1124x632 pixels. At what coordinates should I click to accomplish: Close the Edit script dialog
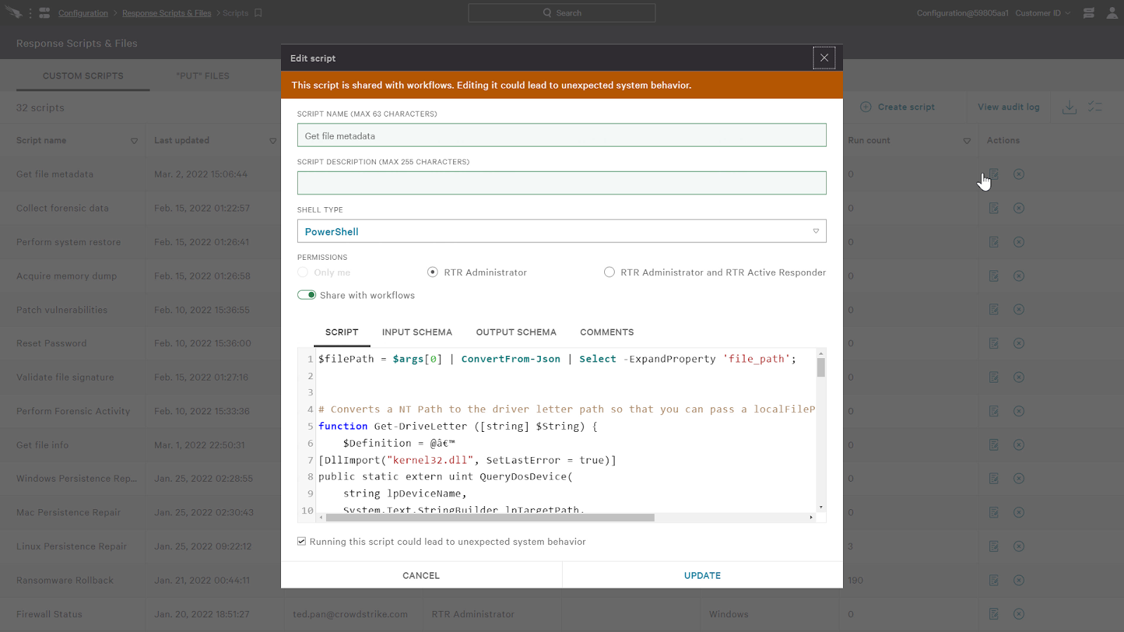tap(824, 58)
